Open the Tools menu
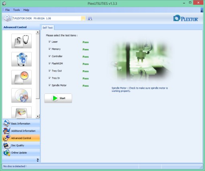This screenshot has height=171, width=205. tap(16, 10)
